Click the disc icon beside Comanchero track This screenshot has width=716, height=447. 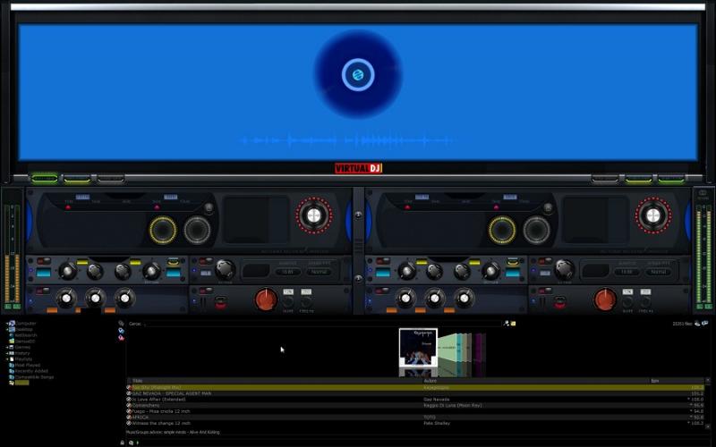tap(129, 405)
